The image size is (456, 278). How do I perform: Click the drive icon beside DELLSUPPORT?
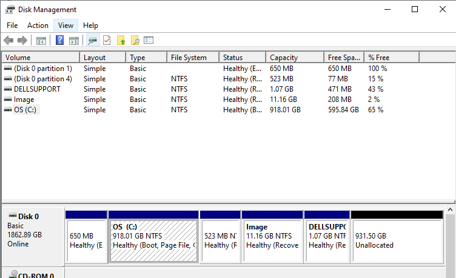[x=8, y=89]
